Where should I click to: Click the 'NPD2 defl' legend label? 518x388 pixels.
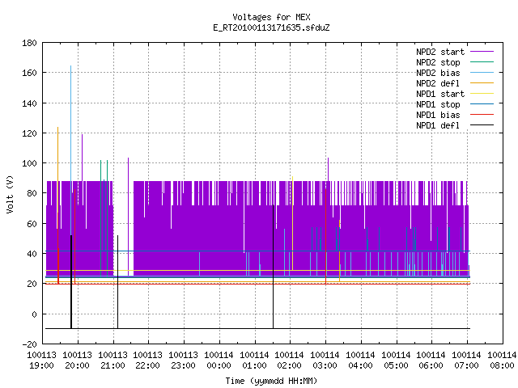[438, 83]
